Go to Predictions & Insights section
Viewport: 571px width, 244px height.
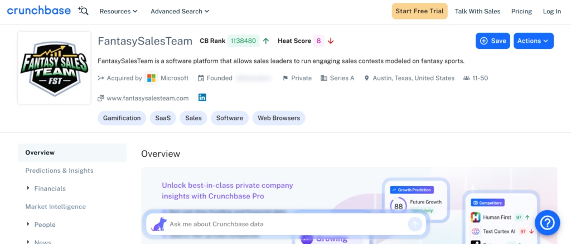pyautogui.click(x=59, y=171)
